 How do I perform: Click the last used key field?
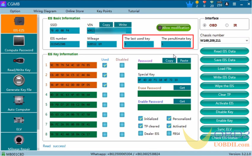[x=139, y=44]
